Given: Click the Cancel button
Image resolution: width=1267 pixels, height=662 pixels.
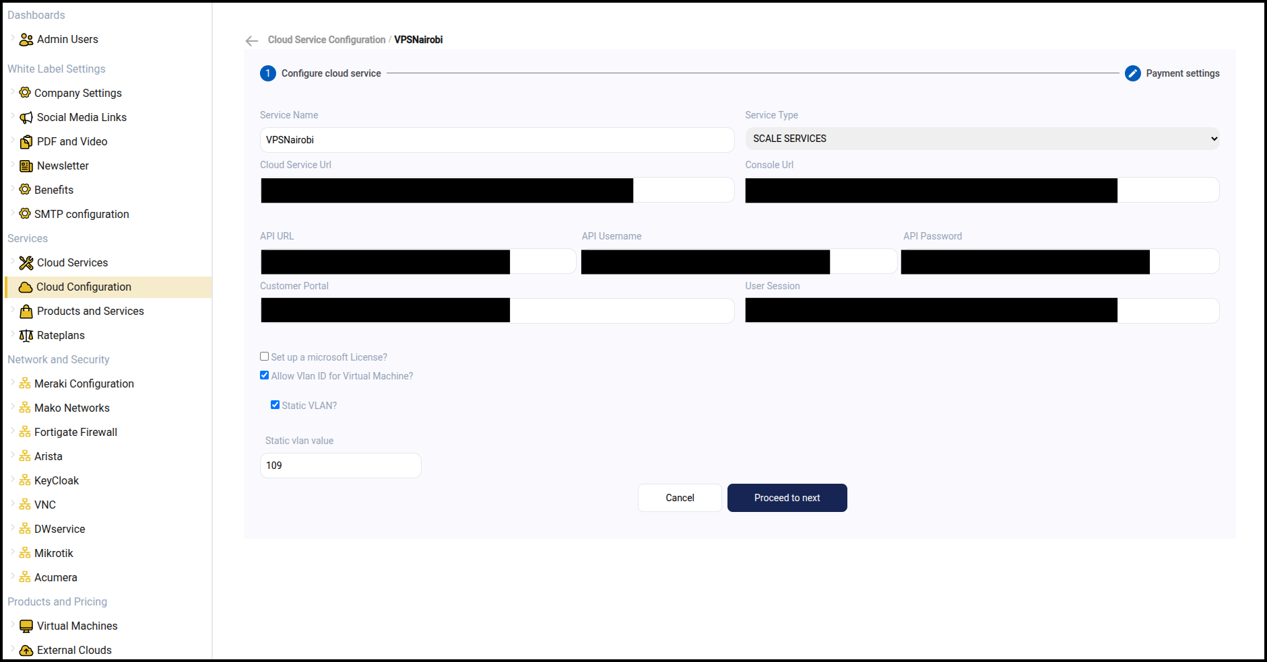Looking at the screenshot, I should tap(680, 498).
